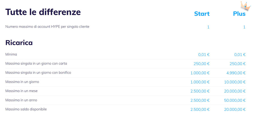The width and height of the screenshot is (255, 115).
Task: Click the Start 1.000,00 € bonifico value
Action: (200, 73)
